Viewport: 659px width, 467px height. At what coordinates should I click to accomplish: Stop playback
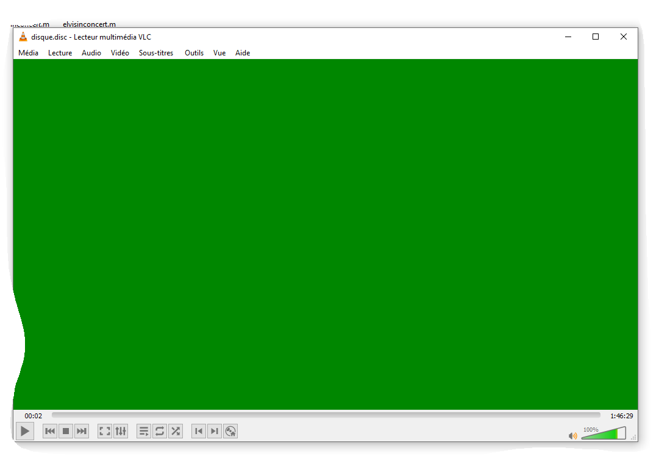click(66, 431)
